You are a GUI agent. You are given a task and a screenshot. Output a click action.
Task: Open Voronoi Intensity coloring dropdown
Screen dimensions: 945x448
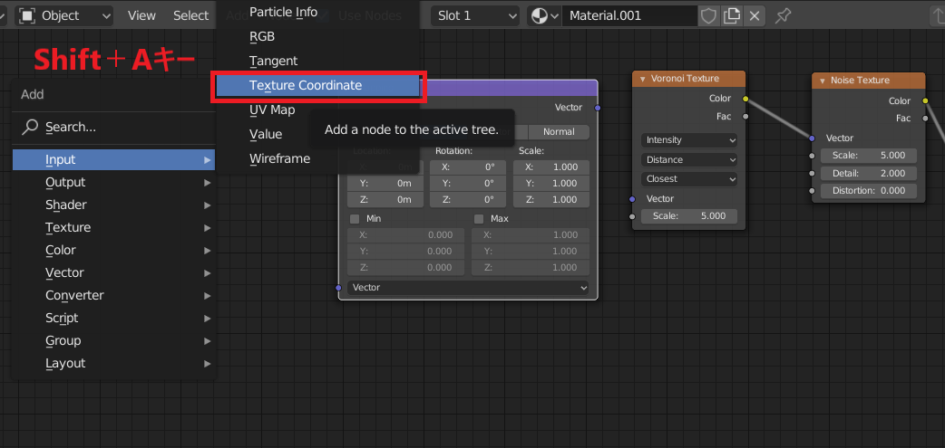(689, 140)
